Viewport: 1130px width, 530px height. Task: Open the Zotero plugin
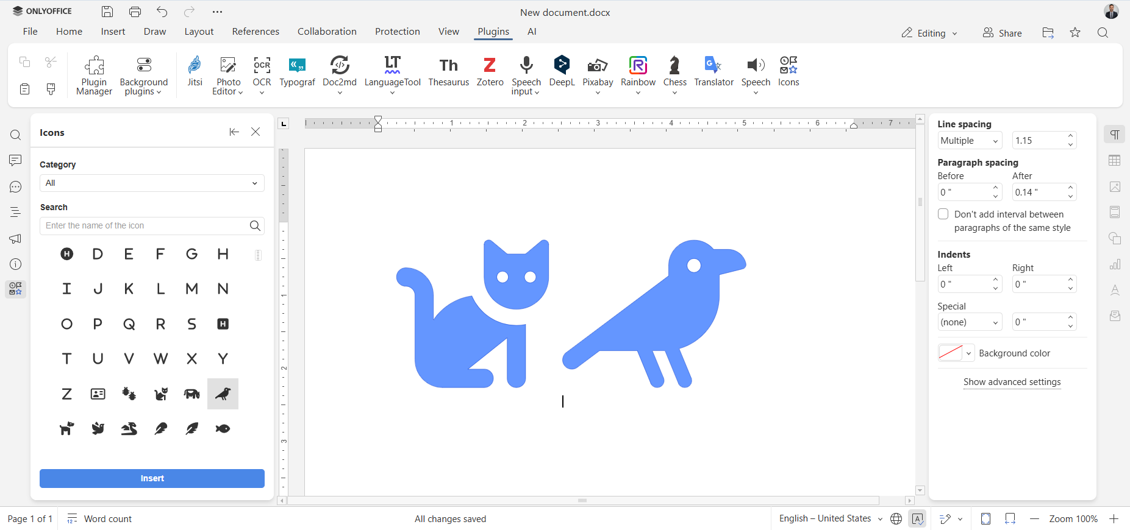click(490, 72)
